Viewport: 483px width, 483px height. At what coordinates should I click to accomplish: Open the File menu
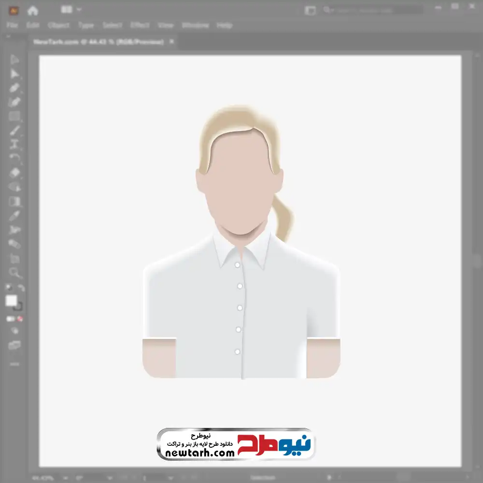[x=12, y=25]
